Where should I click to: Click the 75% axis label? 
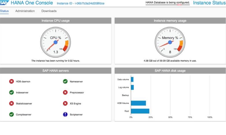tap(190, 117)
